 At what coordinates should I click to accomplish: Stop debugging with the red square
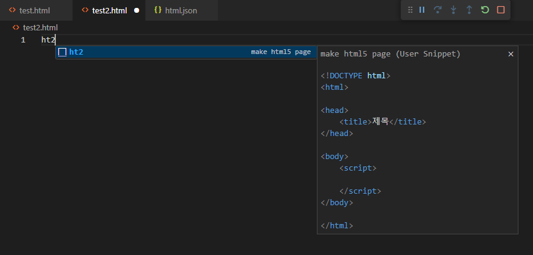tap(501, 10)
